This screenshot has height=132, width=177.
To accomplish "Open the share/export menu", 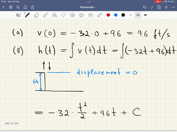I will [x=32, y=7].
